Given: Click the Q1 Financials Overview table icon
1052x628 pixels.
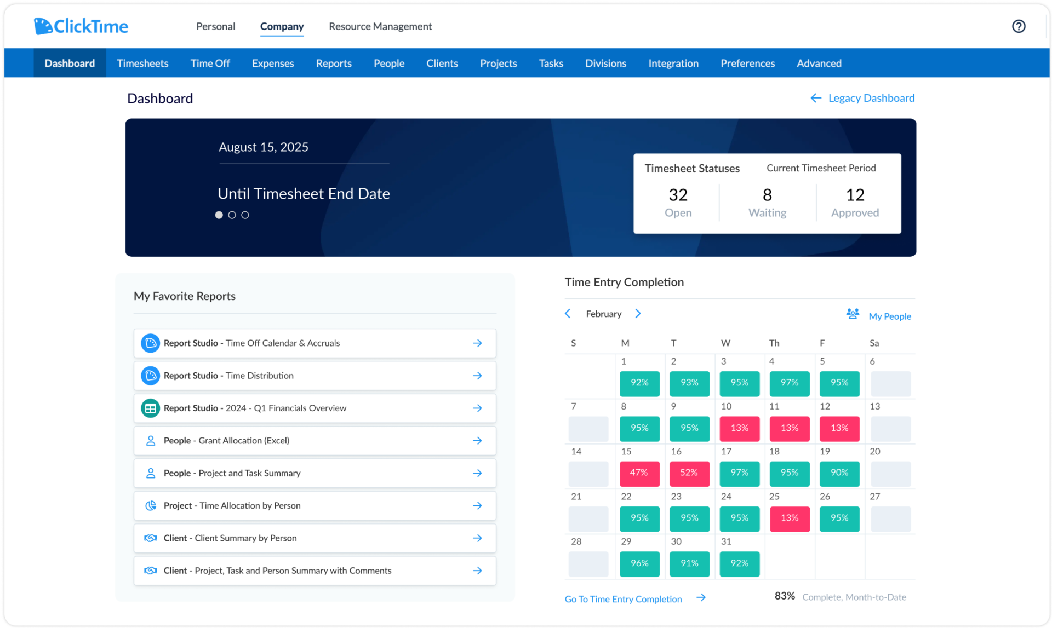Looking at the screenshot, I should (x=150, y=408).
